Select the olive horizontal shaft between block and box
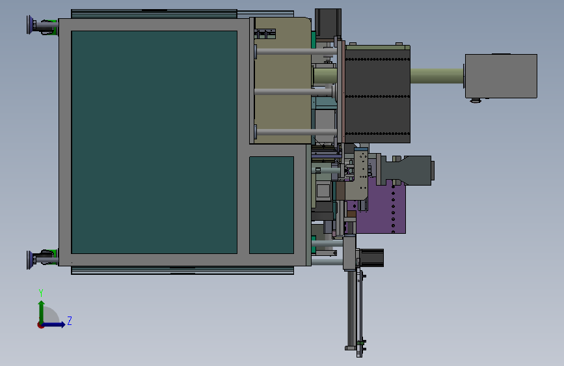Image resolution: width=564 pixels, height=366 pixels. pos(436,76)
